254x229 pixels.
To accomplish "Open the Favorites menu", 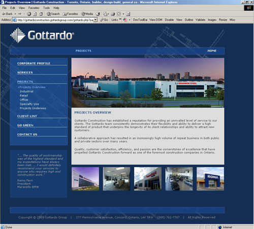I will pos(34,8).
